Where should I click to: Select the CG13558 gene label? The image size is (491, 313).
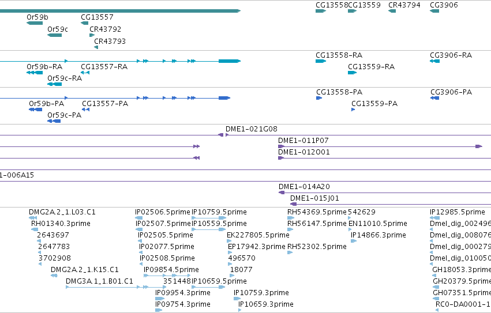[332, 5]
